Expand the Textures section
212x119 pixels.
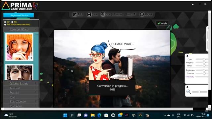[x=21, y=88]
